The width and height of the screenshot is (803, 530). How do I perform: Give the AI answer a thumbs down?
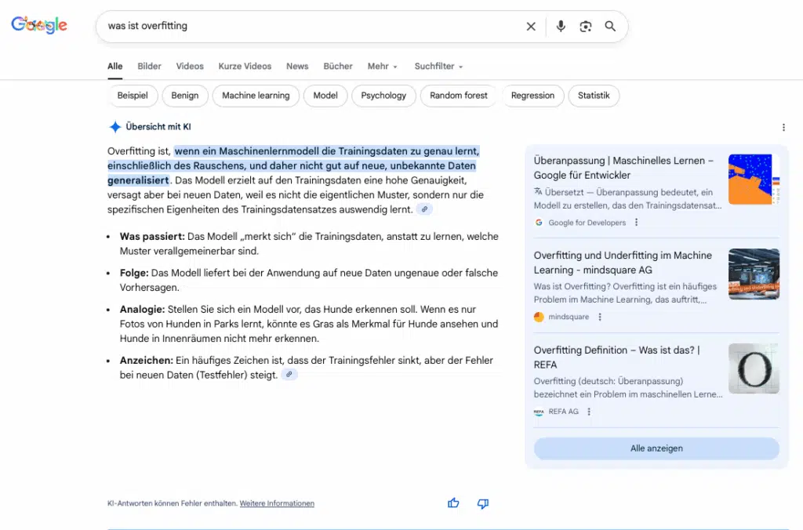[x=483, y=503]
